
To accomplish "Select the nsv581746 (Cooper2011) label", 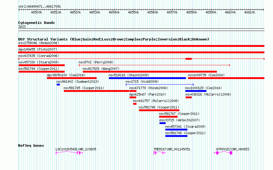I will (159, 107).
